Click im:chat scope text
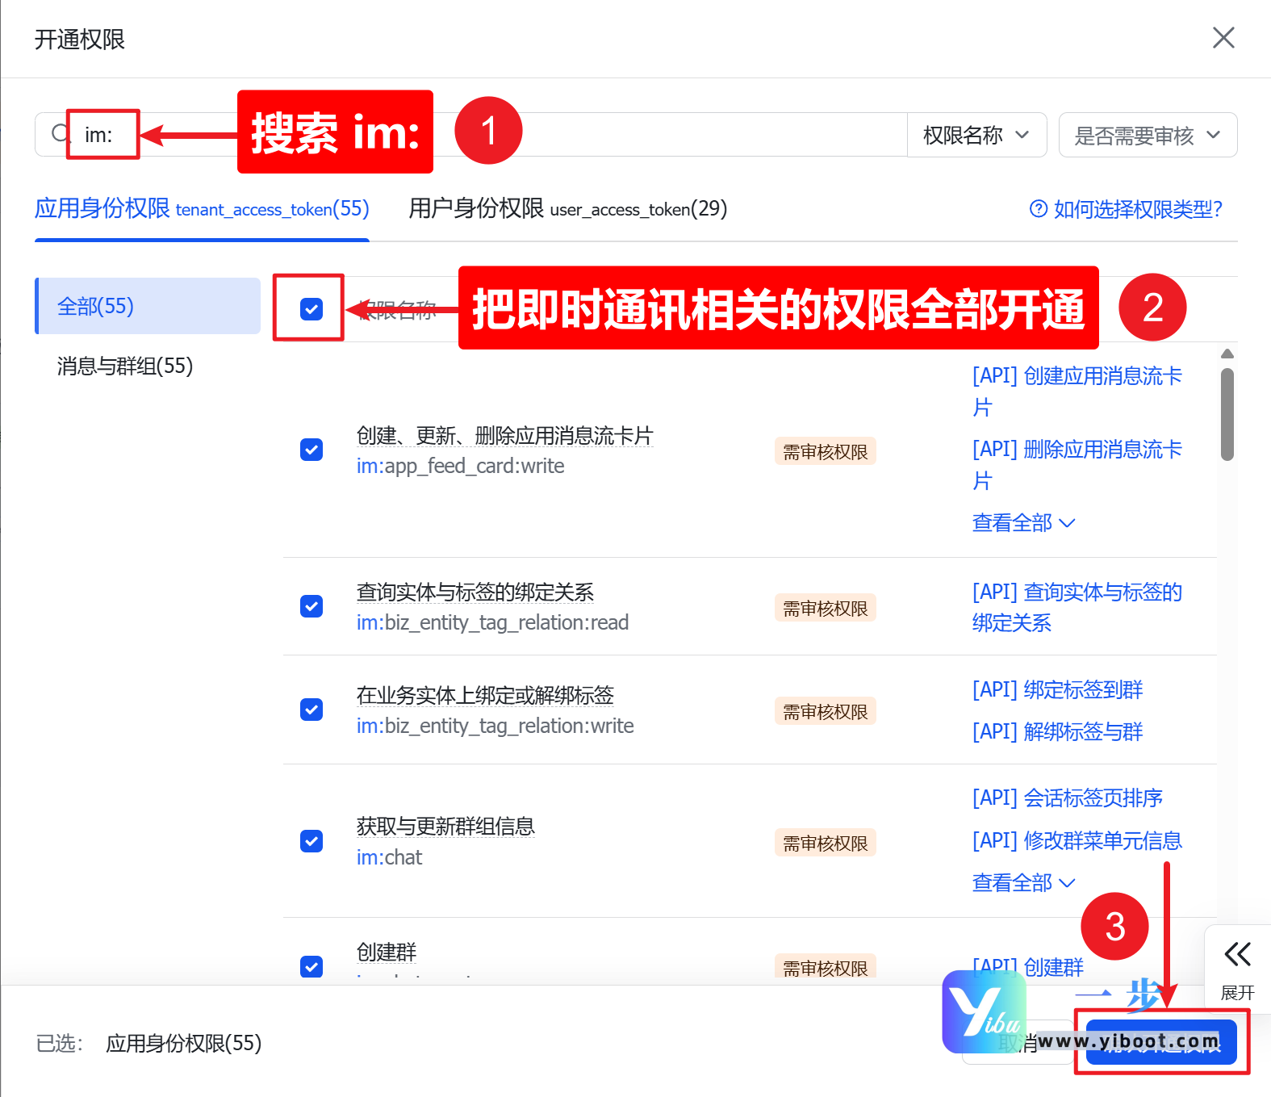This screenshot has height=1097, width=1271. pos(390,857)
